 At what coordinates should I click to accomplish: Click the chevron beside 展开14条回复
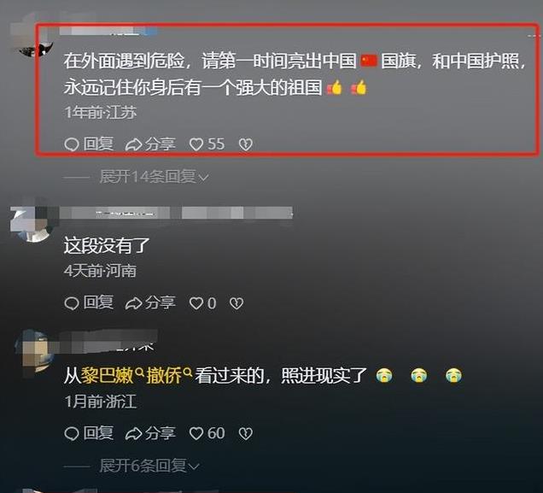pos(203,178)
